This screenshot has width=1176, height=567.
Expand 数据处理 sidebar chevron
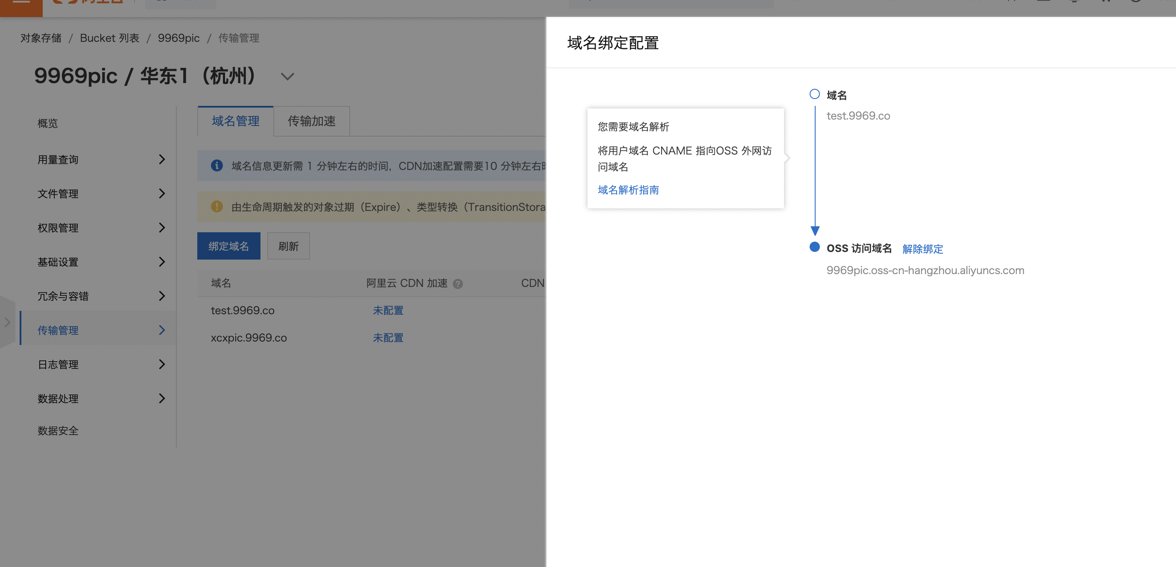tap(161, 398)
